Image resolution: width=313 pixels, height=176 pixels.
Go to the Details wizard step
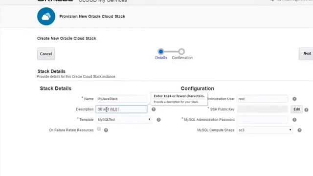[161, 54]
